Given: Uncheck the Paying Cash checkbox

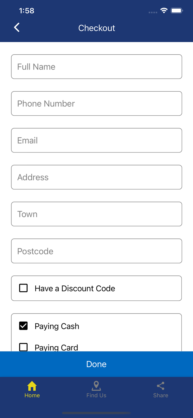Looking at the screenshot, I should [23, 326].
